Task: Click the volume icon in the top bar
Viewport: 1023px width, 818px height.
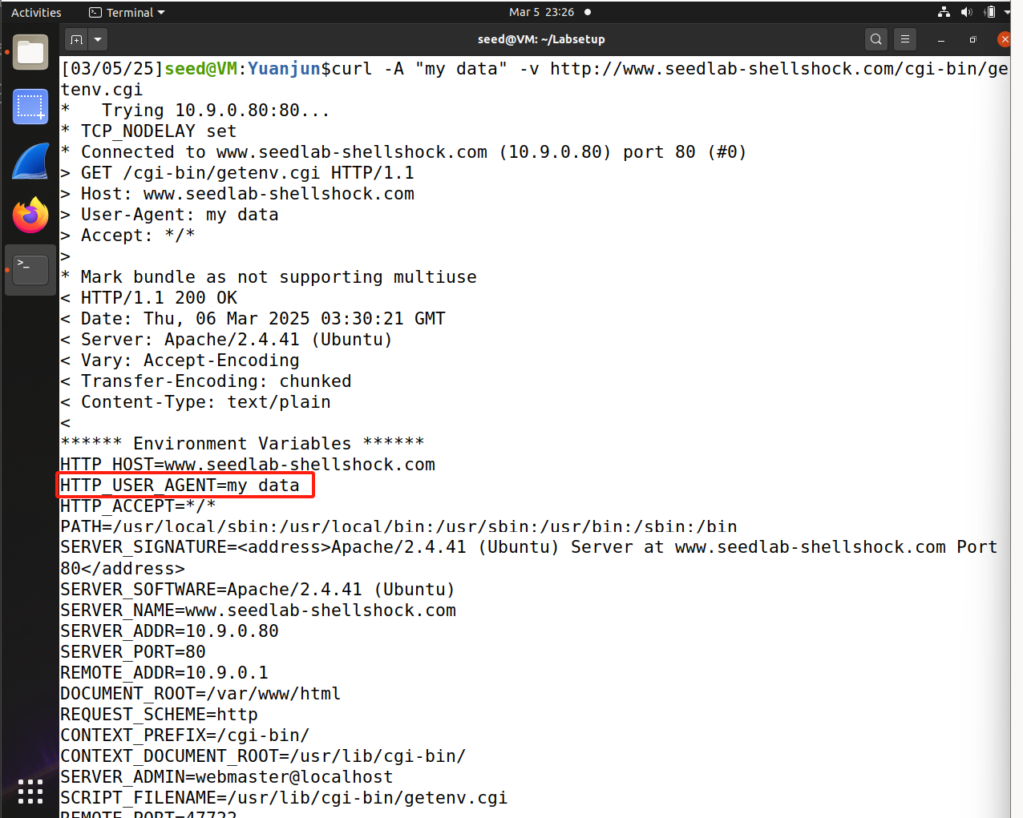Action: (967, 12)
